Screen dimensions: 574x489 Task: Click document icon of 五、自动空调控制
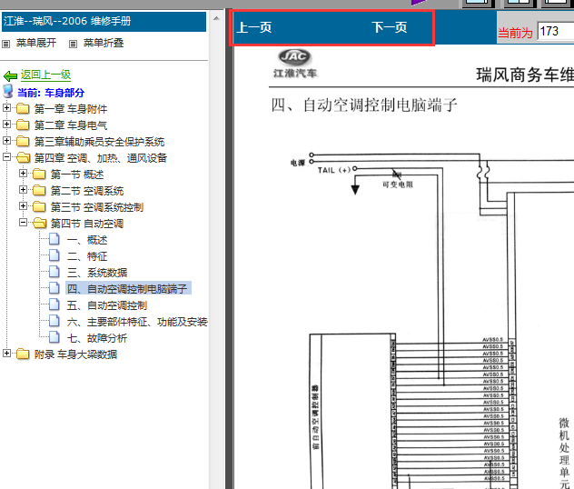click(x=54, y=304)
